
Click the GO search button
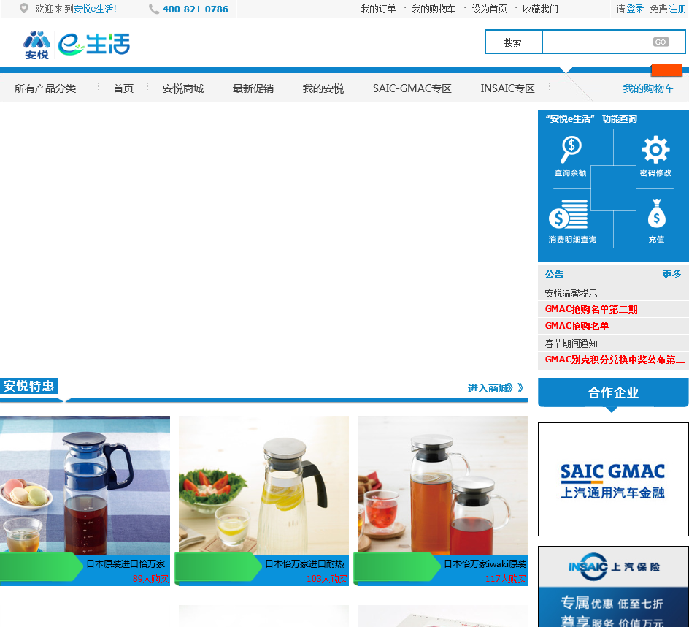[661, 42]
